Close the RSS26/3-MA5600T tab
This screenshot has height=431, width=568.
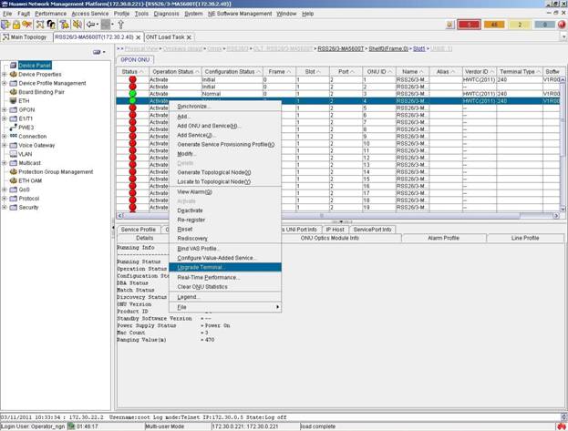138,37
